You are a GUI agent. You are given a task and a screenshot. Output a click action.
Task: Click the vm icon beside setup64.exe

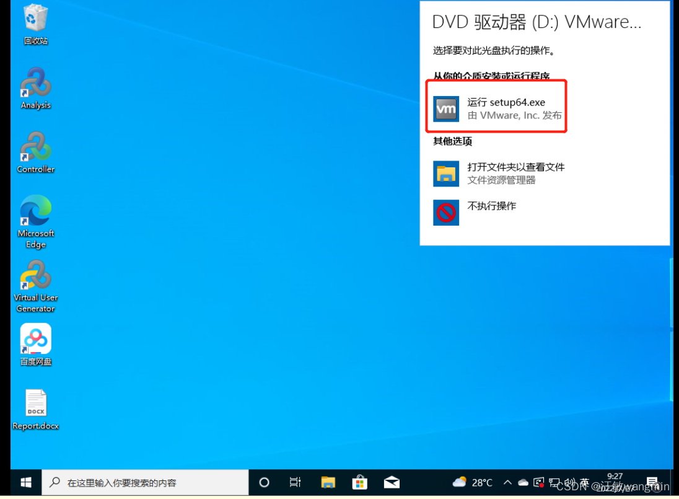(x=446, y=108)
